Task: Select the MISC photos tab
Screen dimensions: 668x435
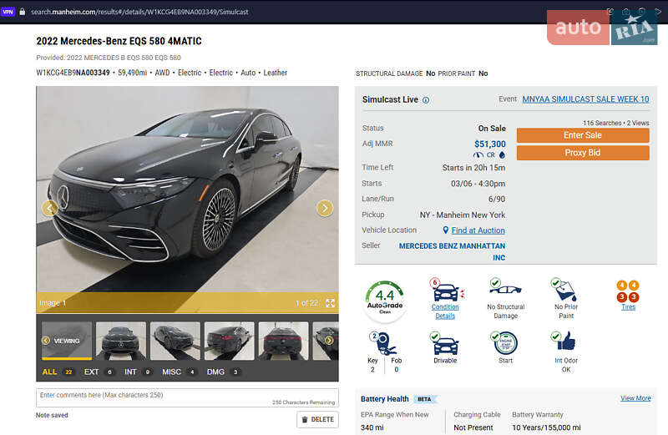Action: 179,372
